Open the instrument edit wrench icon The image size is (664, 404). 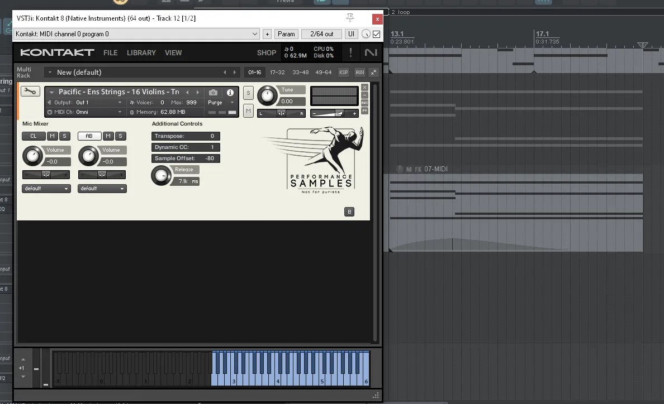[30, 92]
